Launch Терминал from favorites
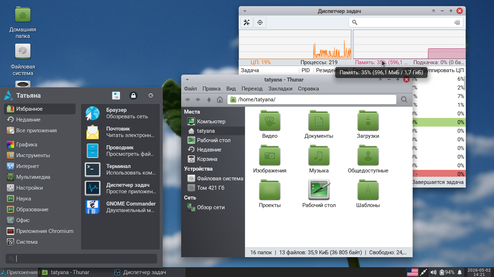This screenshot has width=494, height=277. tap(121, 169)
